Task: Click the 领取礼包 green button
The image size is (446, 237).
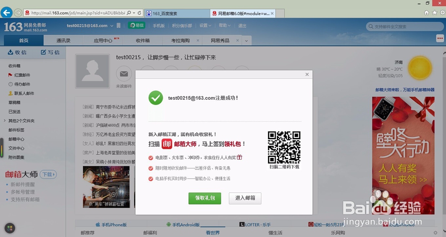Action: [205, 198]
